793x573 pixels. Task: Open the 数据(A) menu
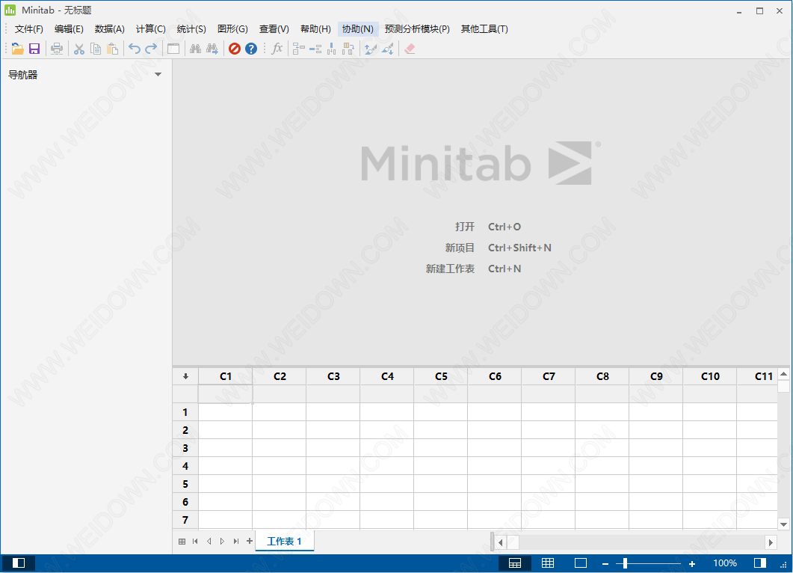pos(110,29)
